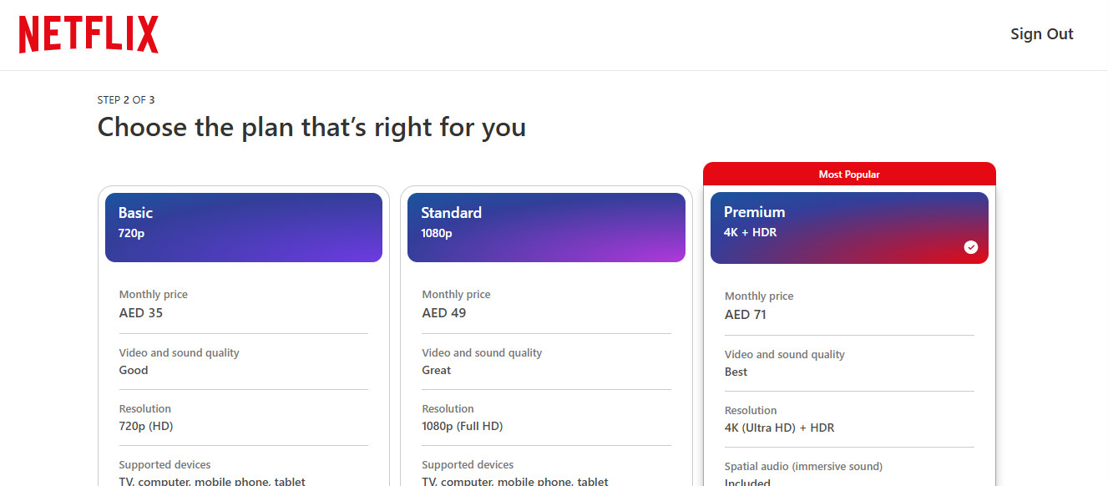Click Basic plan Supported devices label
1108x486 pixels.
pyautogui.click(x=164, y=464)
